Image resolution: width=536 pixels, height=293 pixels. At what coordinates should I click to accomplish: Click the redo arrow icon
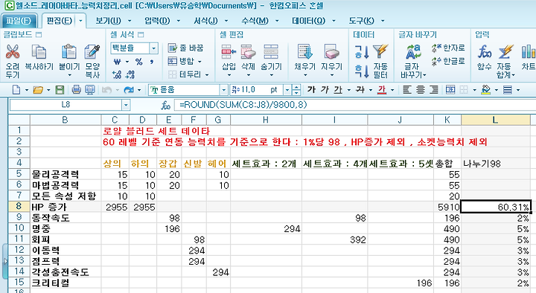(129, 90)
